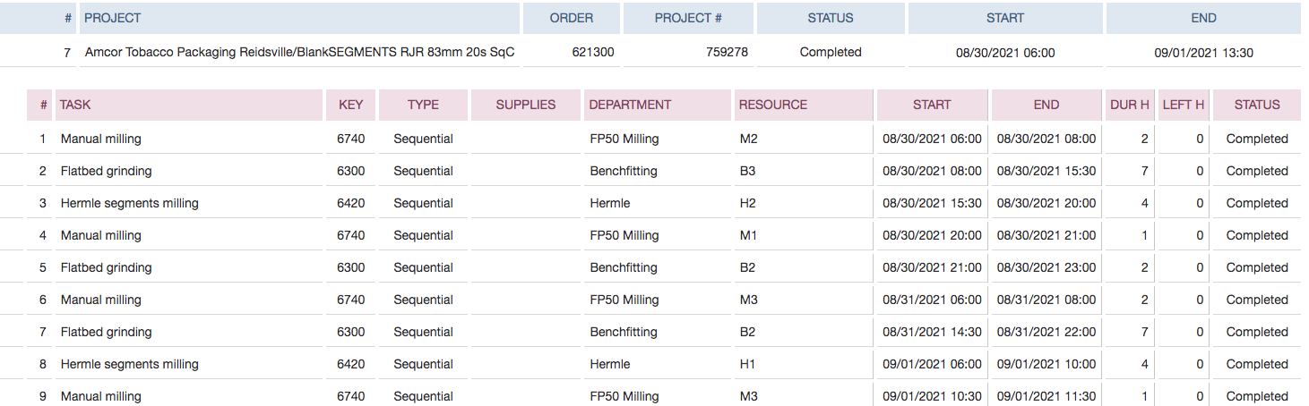Click resource M2 in the first task row

[748, 139]
